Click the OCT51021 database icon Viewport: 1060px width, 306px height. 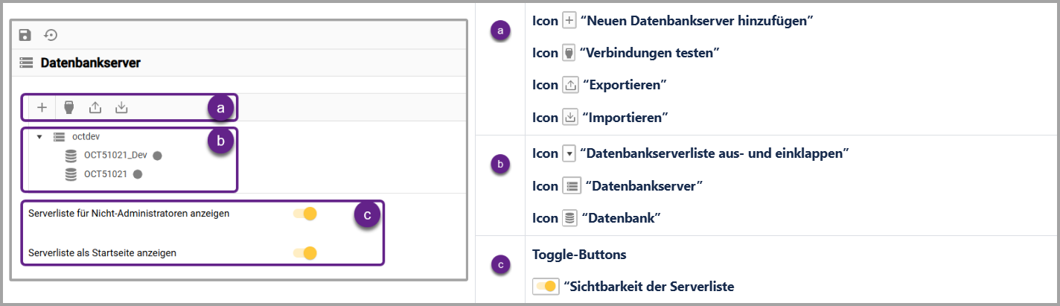coord(71,174)
